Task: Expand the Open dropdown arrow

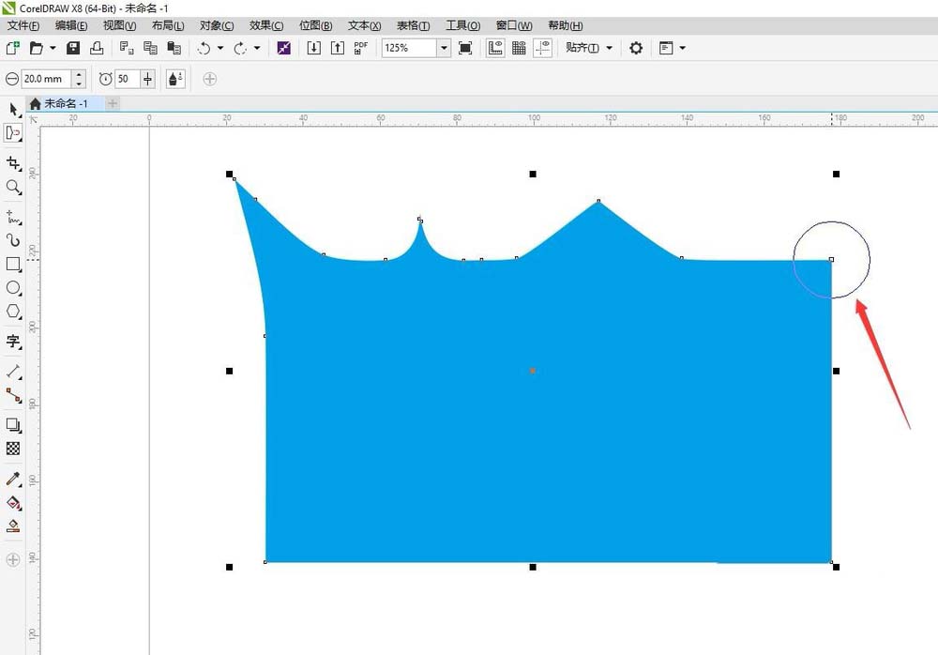Action: pos(53,48)
